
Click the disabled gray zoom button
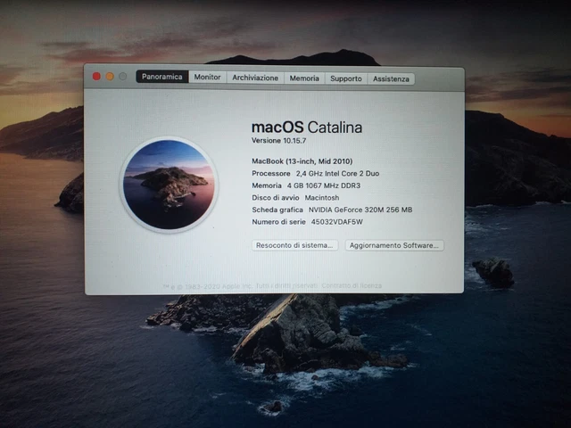pos(123,76)
